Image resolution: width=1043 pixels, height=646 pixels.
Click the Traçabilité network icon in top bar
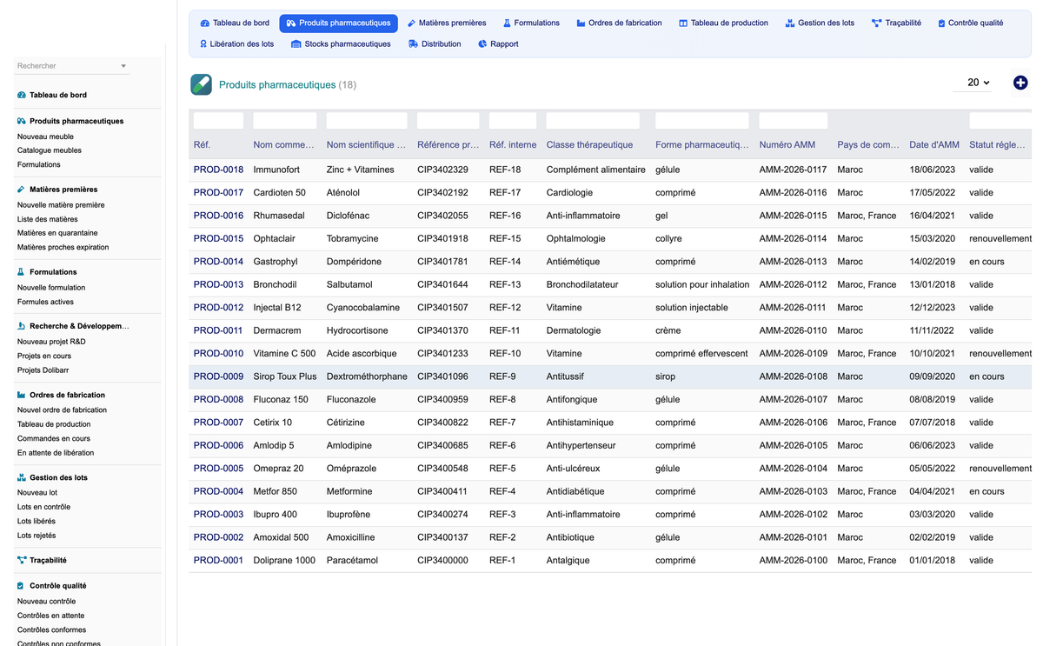click(876, 23)
